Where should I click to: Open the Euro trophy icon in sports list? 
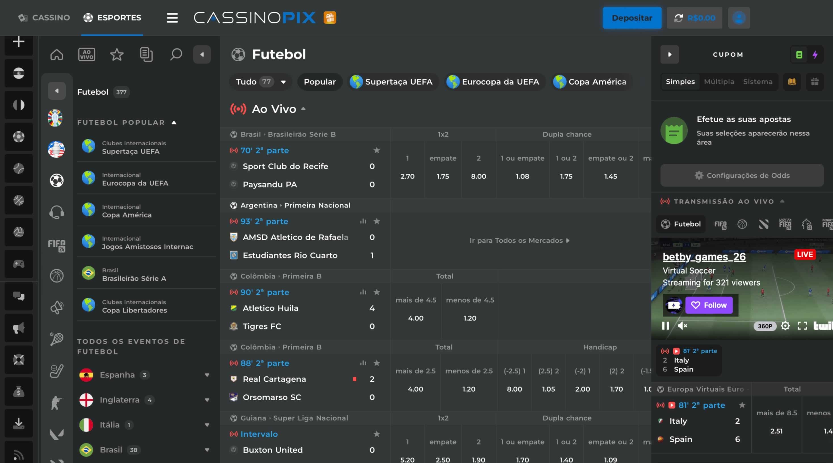pos(55,118)
